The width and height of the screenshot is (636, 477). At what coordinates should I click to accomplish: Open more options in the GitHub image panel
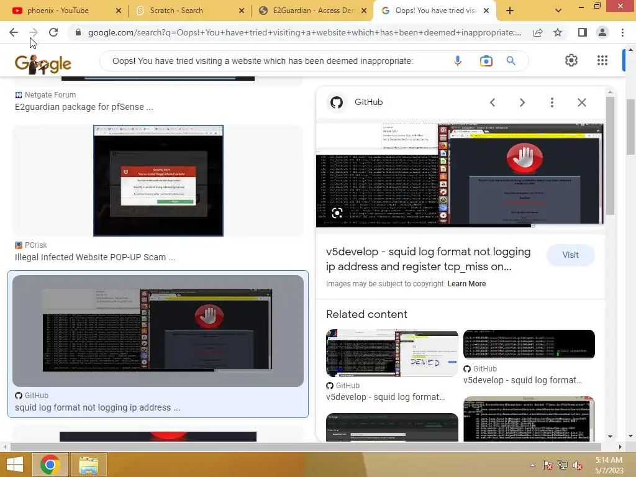(552, 102)
